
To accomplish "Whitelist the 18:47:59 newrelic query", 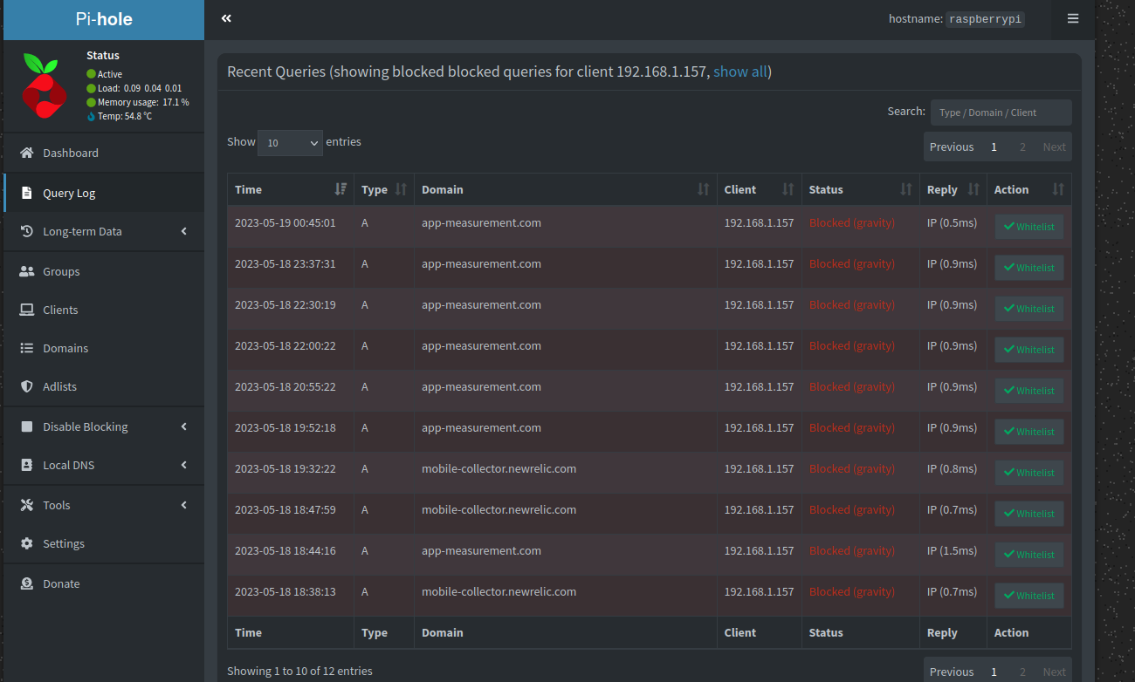I will 1029,514.
